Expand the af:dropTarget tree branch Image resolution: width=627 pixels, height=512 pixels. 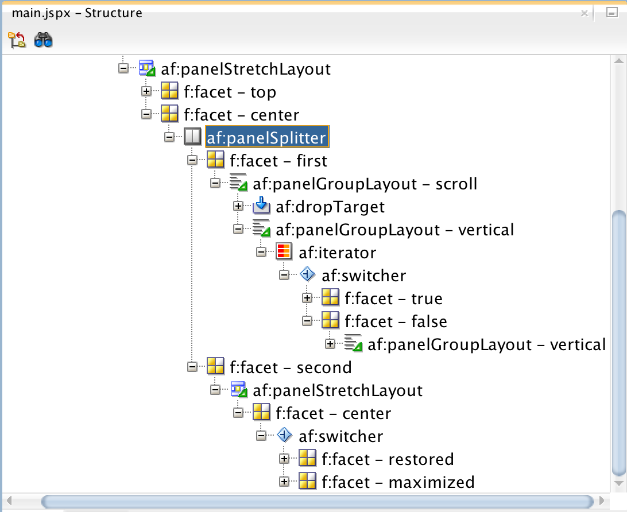pyautogui.click(x=239, y=206)
